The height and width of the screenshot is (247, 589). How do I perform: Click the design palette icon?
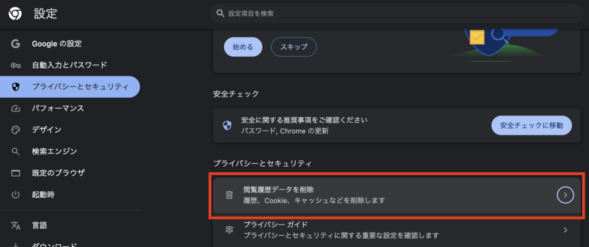tap(16, 130)
